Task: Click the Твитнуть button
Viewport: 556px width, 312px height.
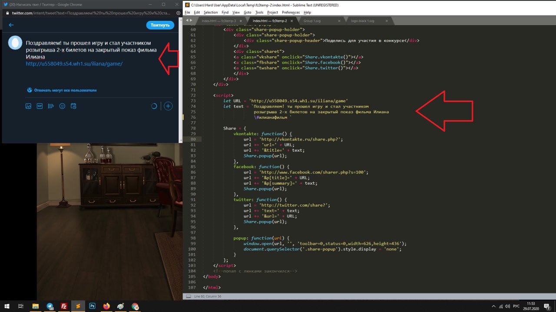Action: (160, 25)
